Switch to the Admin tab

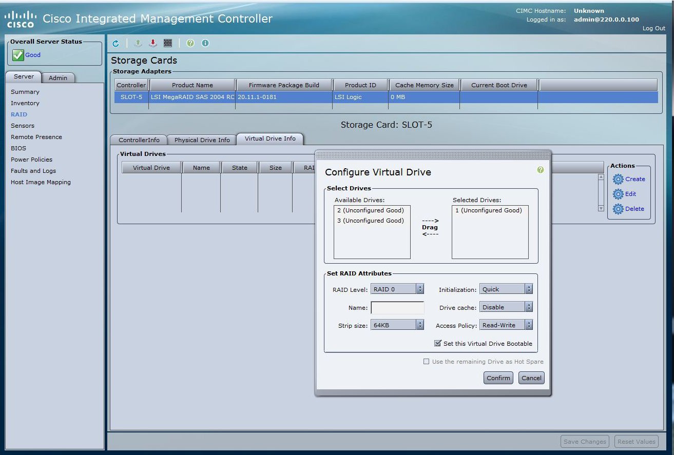58,78
